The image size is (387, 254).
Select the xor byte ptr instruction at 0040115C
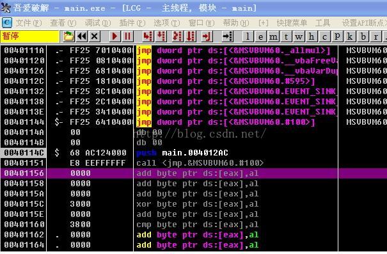coord(198,204)
